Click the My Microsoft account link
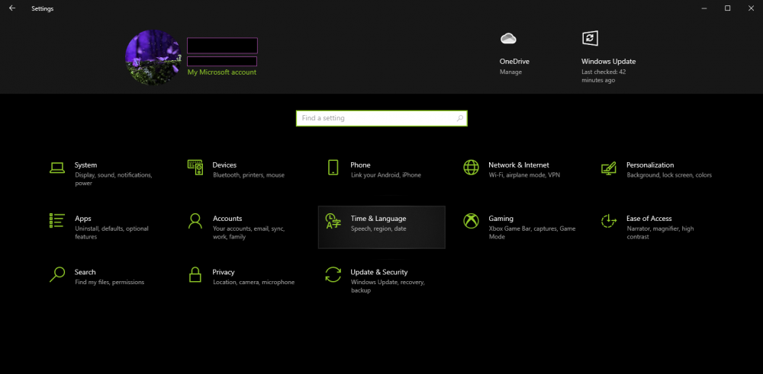This screenshot has height=374, width=763. coord(222,72)
